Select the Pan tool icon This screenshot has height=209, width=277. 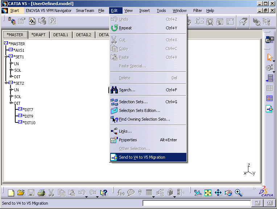[218, 193]
